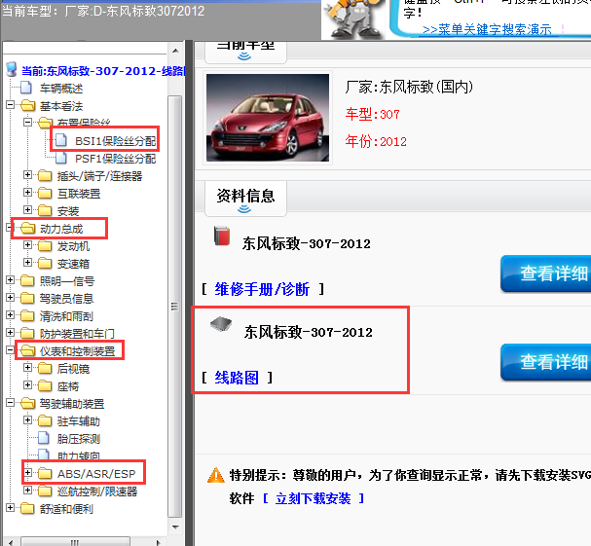591x546 pixels.
Task: Click the computer icon at the tree root
Action: click(12, 69)
